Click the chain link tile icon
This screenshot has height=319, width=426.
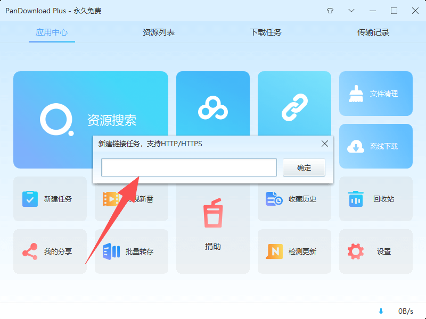pyautogui.click(x=294, y=107)
